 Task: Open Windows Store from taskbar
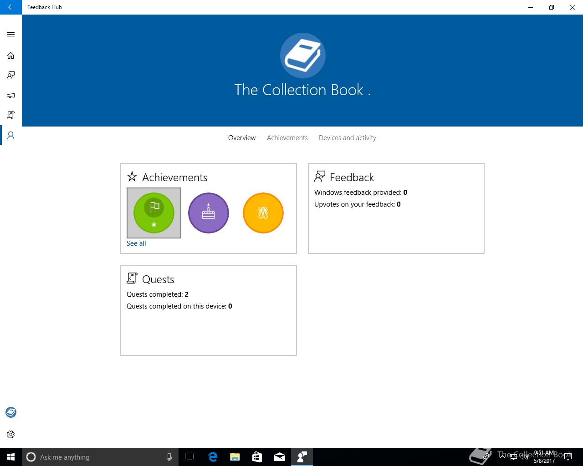[x=257, y=457]
